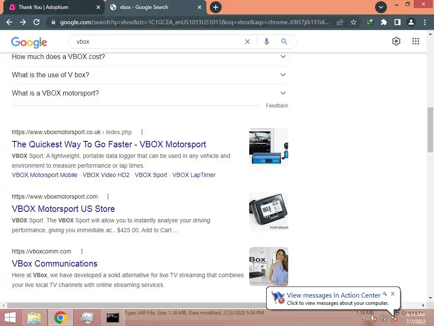434x326 pixels.
Task: Open options for vboxcomm.com result
Action: [x=82, y=251]
